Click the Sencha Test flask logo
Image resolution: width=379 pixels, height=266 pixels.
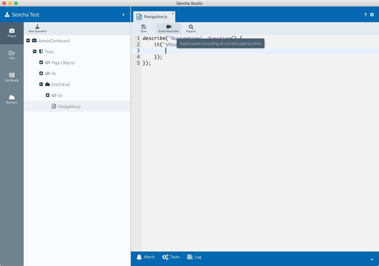click(7, 14)
